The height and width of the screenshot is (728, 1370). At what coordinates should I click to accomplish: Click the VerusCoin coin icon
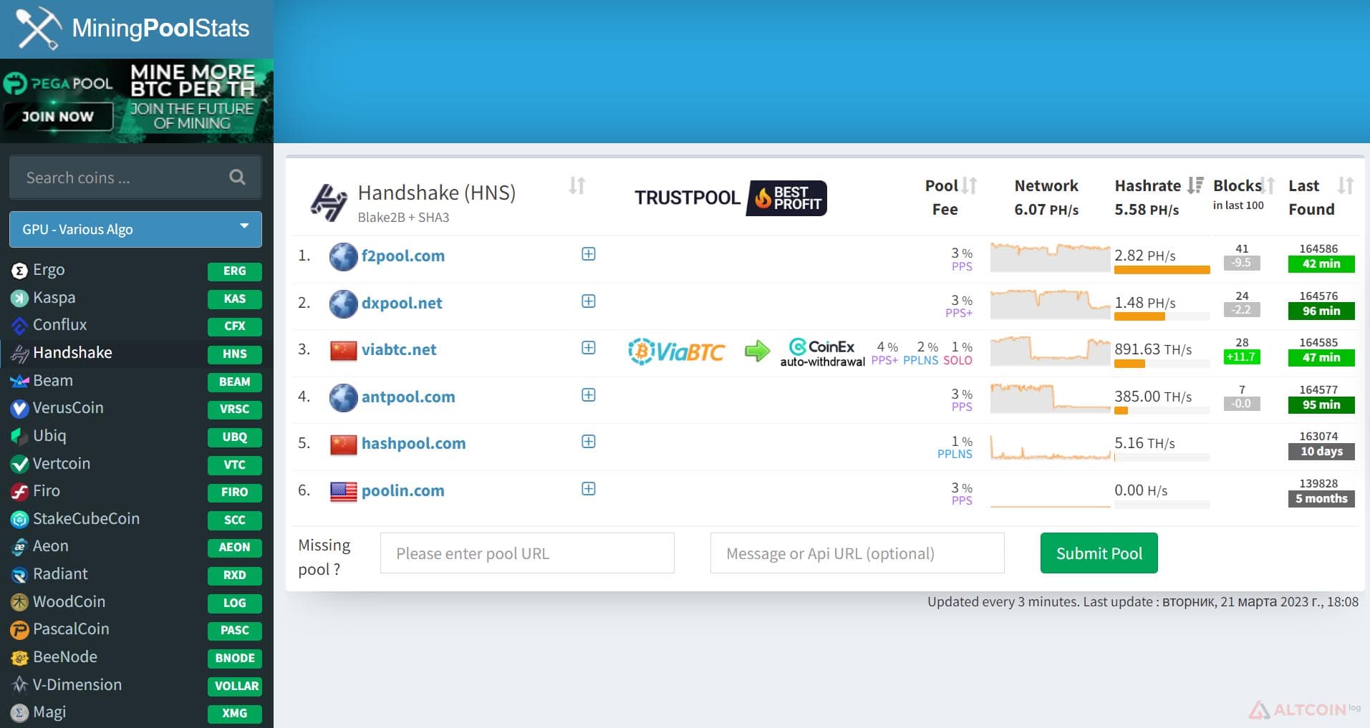click(x=19, y=409)
